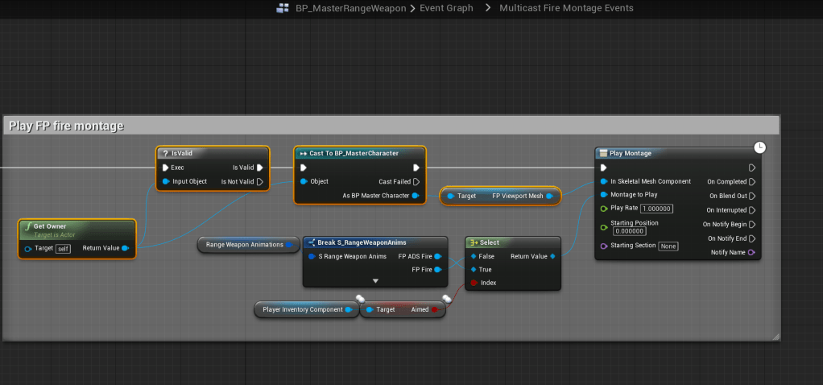Click the Break S_RangeWeaponAnims struct icon
Screen dimensions: 823x385
pos(311,242)
